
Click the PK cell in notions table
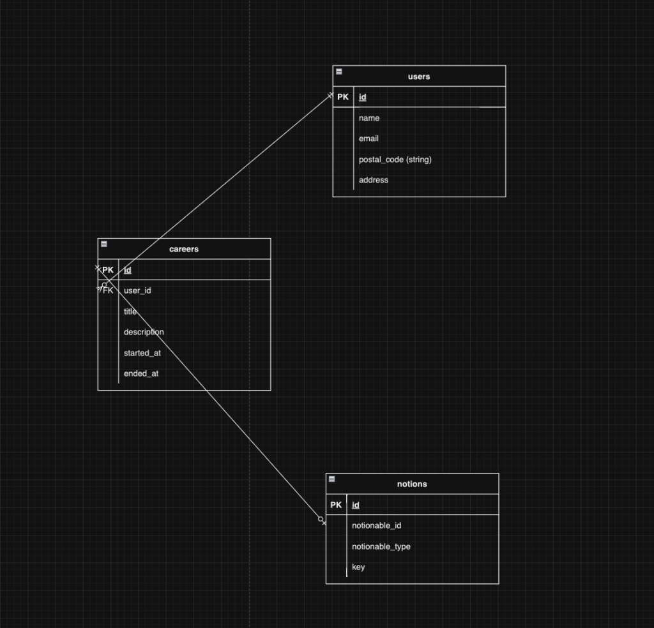click(336, 505)
